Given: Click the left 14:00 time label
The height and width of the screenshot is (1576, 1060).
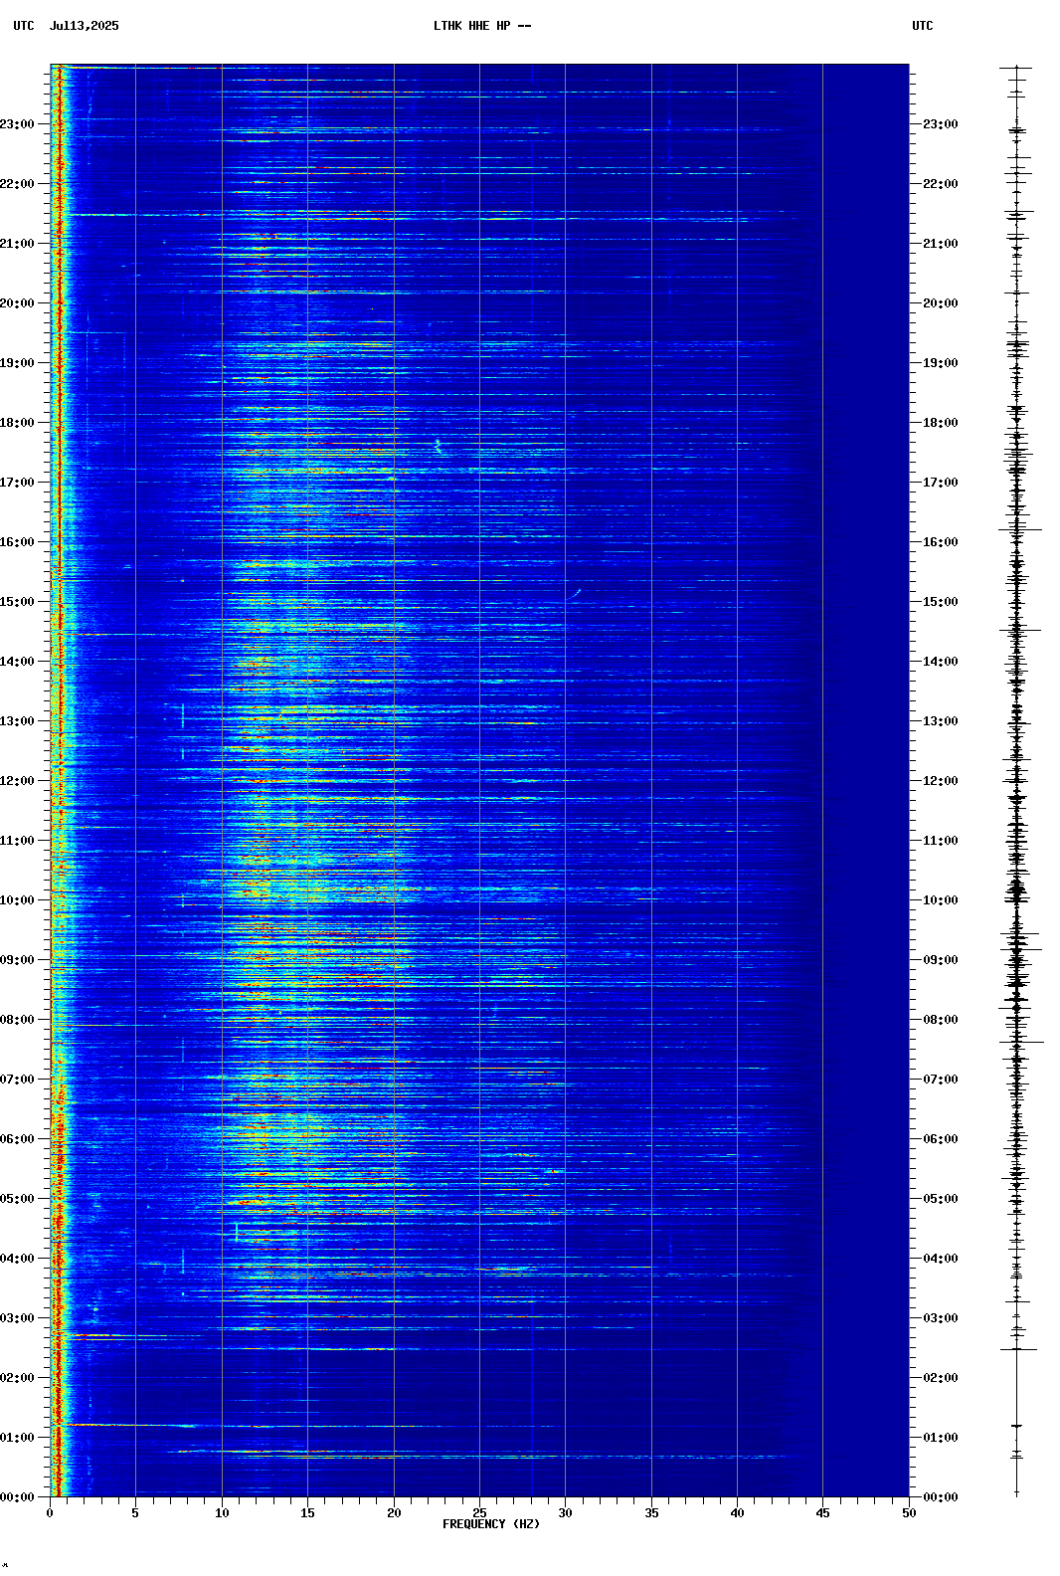Looking at the screenshot, I should [x=17, y=662].
